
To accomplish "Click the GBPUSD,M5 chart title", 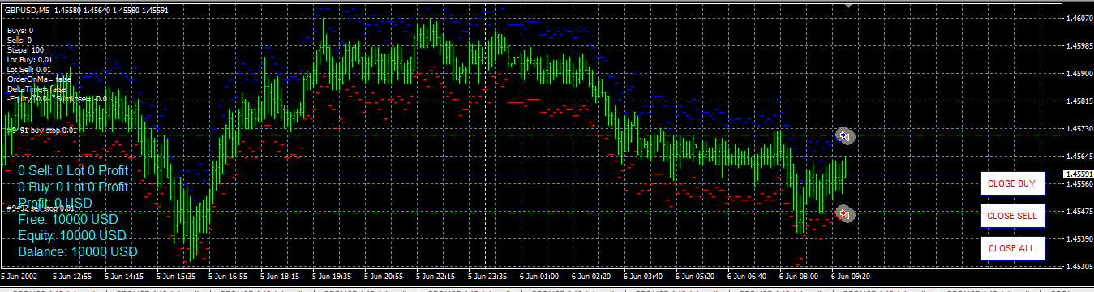I will point(28,10).
